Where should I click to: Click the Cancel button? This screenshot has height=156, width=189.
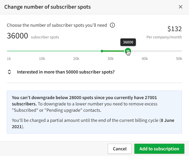pos(120,149)
